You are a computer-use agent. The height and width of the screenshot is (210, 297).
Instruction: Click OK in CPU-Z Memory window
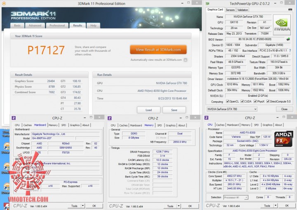click(190, 206)
